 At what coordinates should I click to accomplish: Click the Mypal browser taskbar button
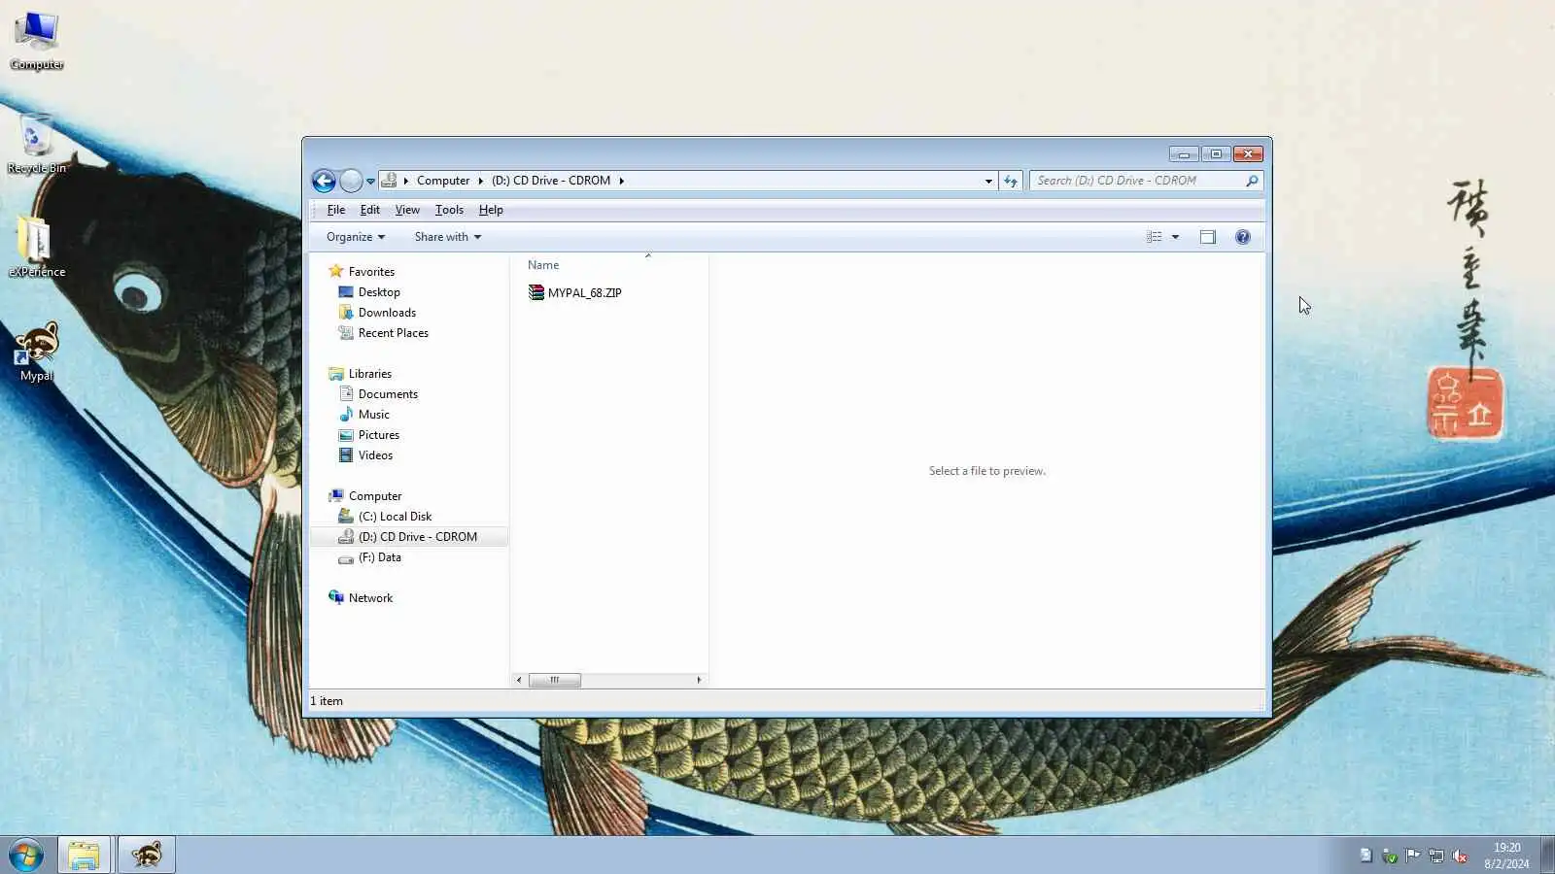(147, 856)
